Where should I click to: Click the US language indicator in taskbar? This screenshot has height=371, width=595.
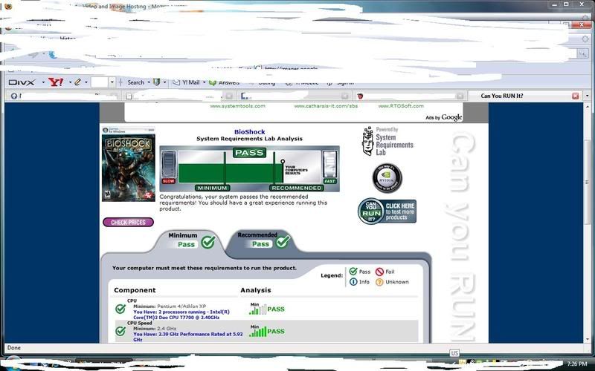click(x=454, y=353)
